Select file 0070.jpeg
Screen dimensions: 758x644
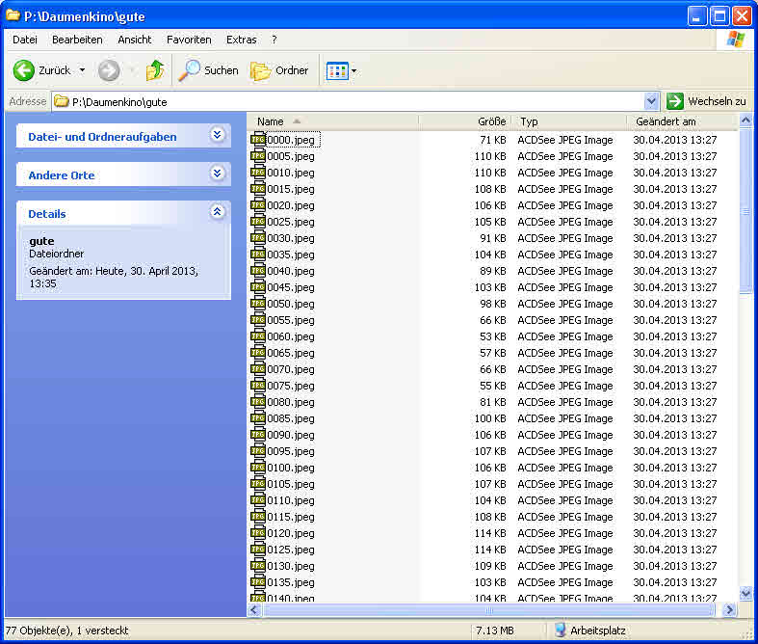[291, 369]
